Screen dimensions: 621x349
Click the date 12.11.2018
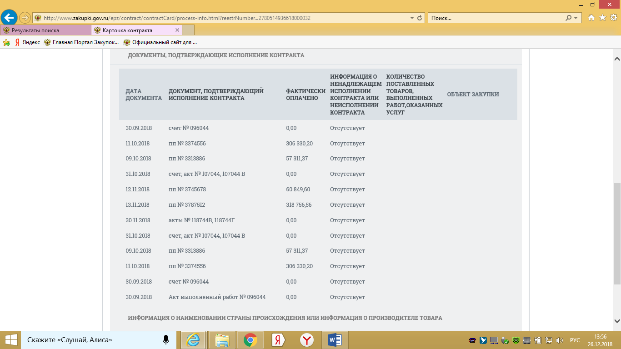coord(138,189)
